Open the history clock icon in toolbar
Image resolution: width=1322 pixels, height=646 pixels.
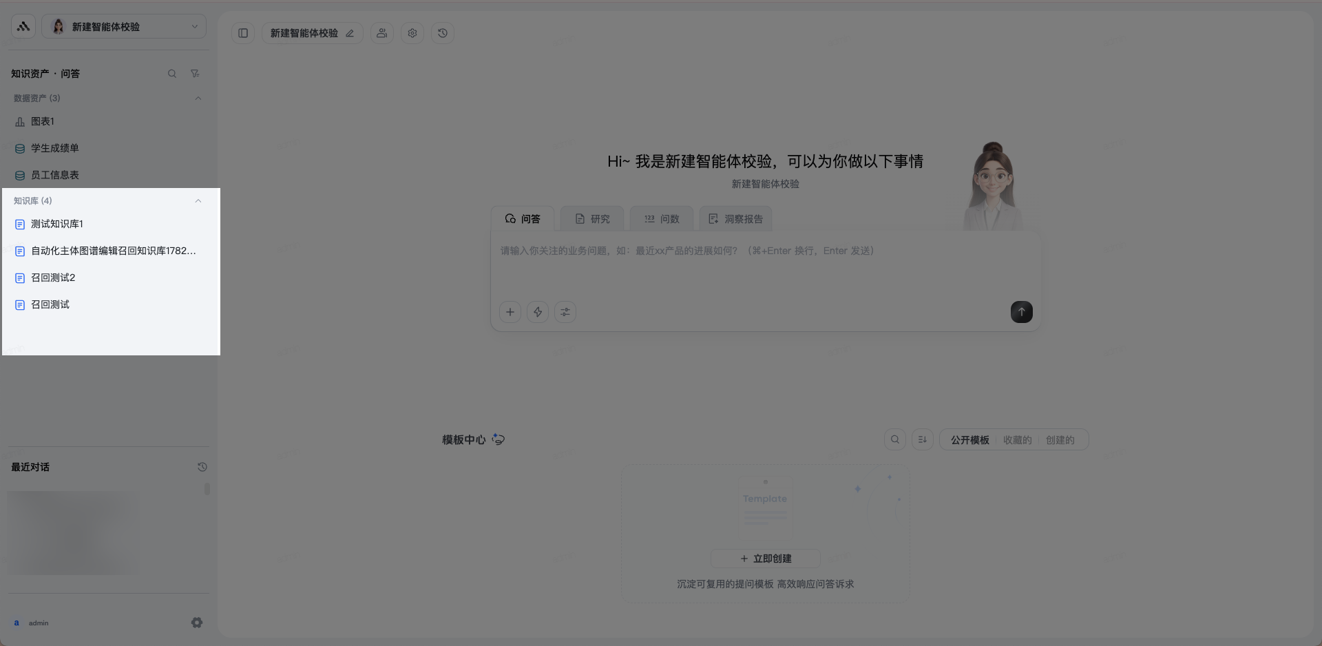click(443, 33)
